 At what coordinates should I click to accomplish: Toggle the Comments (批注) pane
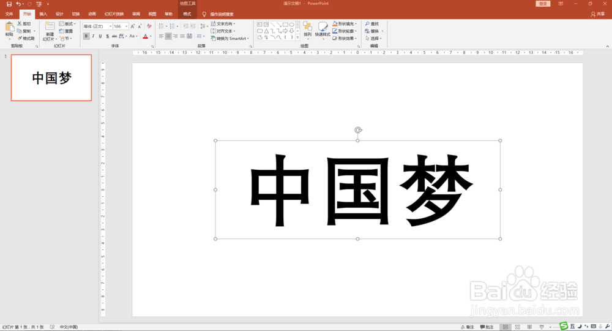point(487,327)
